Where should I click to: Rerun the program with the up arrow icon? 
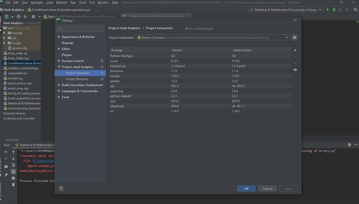click(13, 152)
